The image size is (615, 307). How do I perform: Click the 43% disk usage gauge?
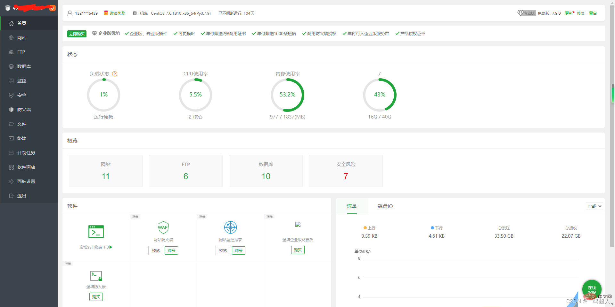[x=380, y=95]
